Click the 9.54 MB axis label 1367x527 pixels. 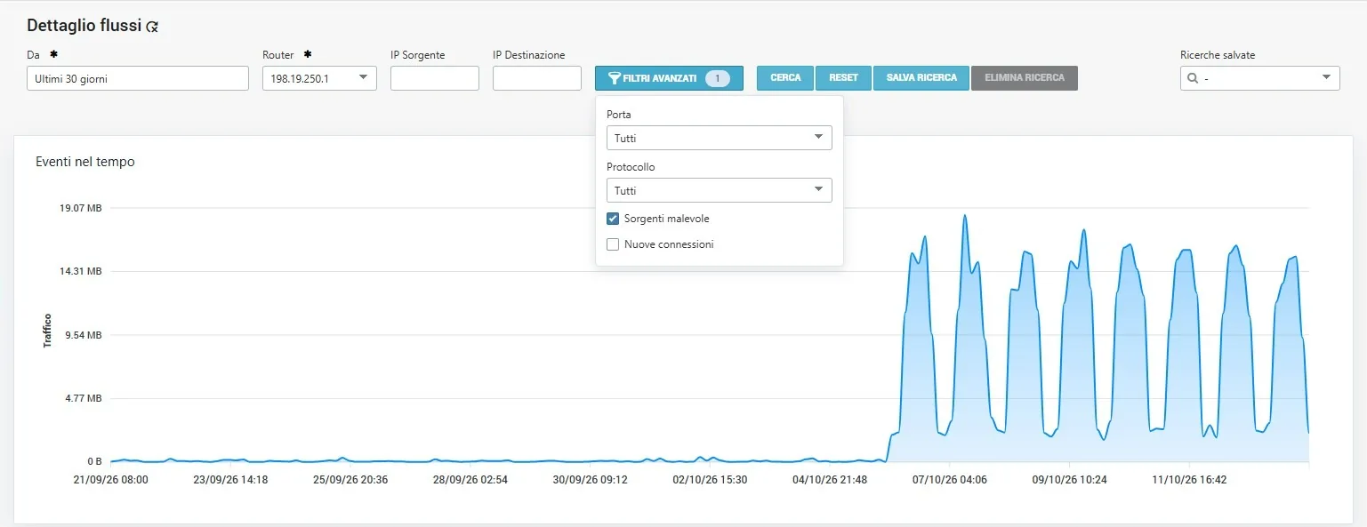84,335
